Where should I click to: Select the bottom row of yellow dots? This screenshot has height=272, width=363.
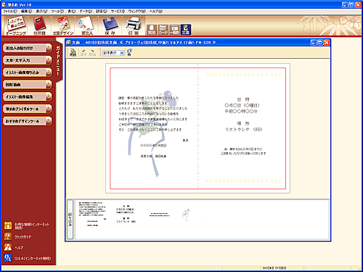[x=244, y=181]
